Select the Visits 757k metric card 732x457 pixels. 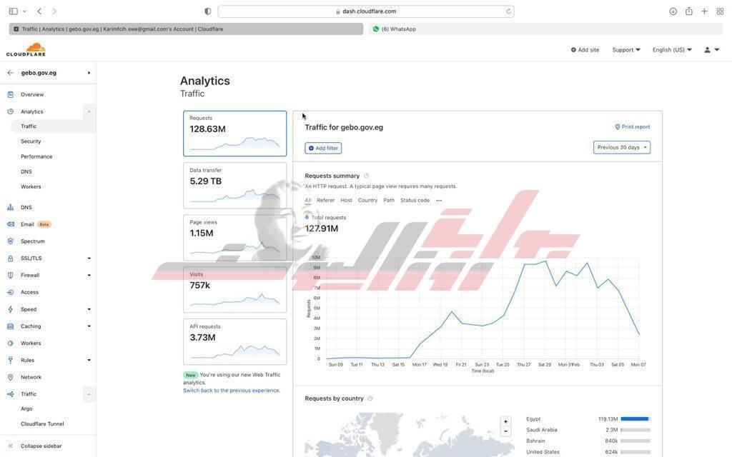[234, 290]
